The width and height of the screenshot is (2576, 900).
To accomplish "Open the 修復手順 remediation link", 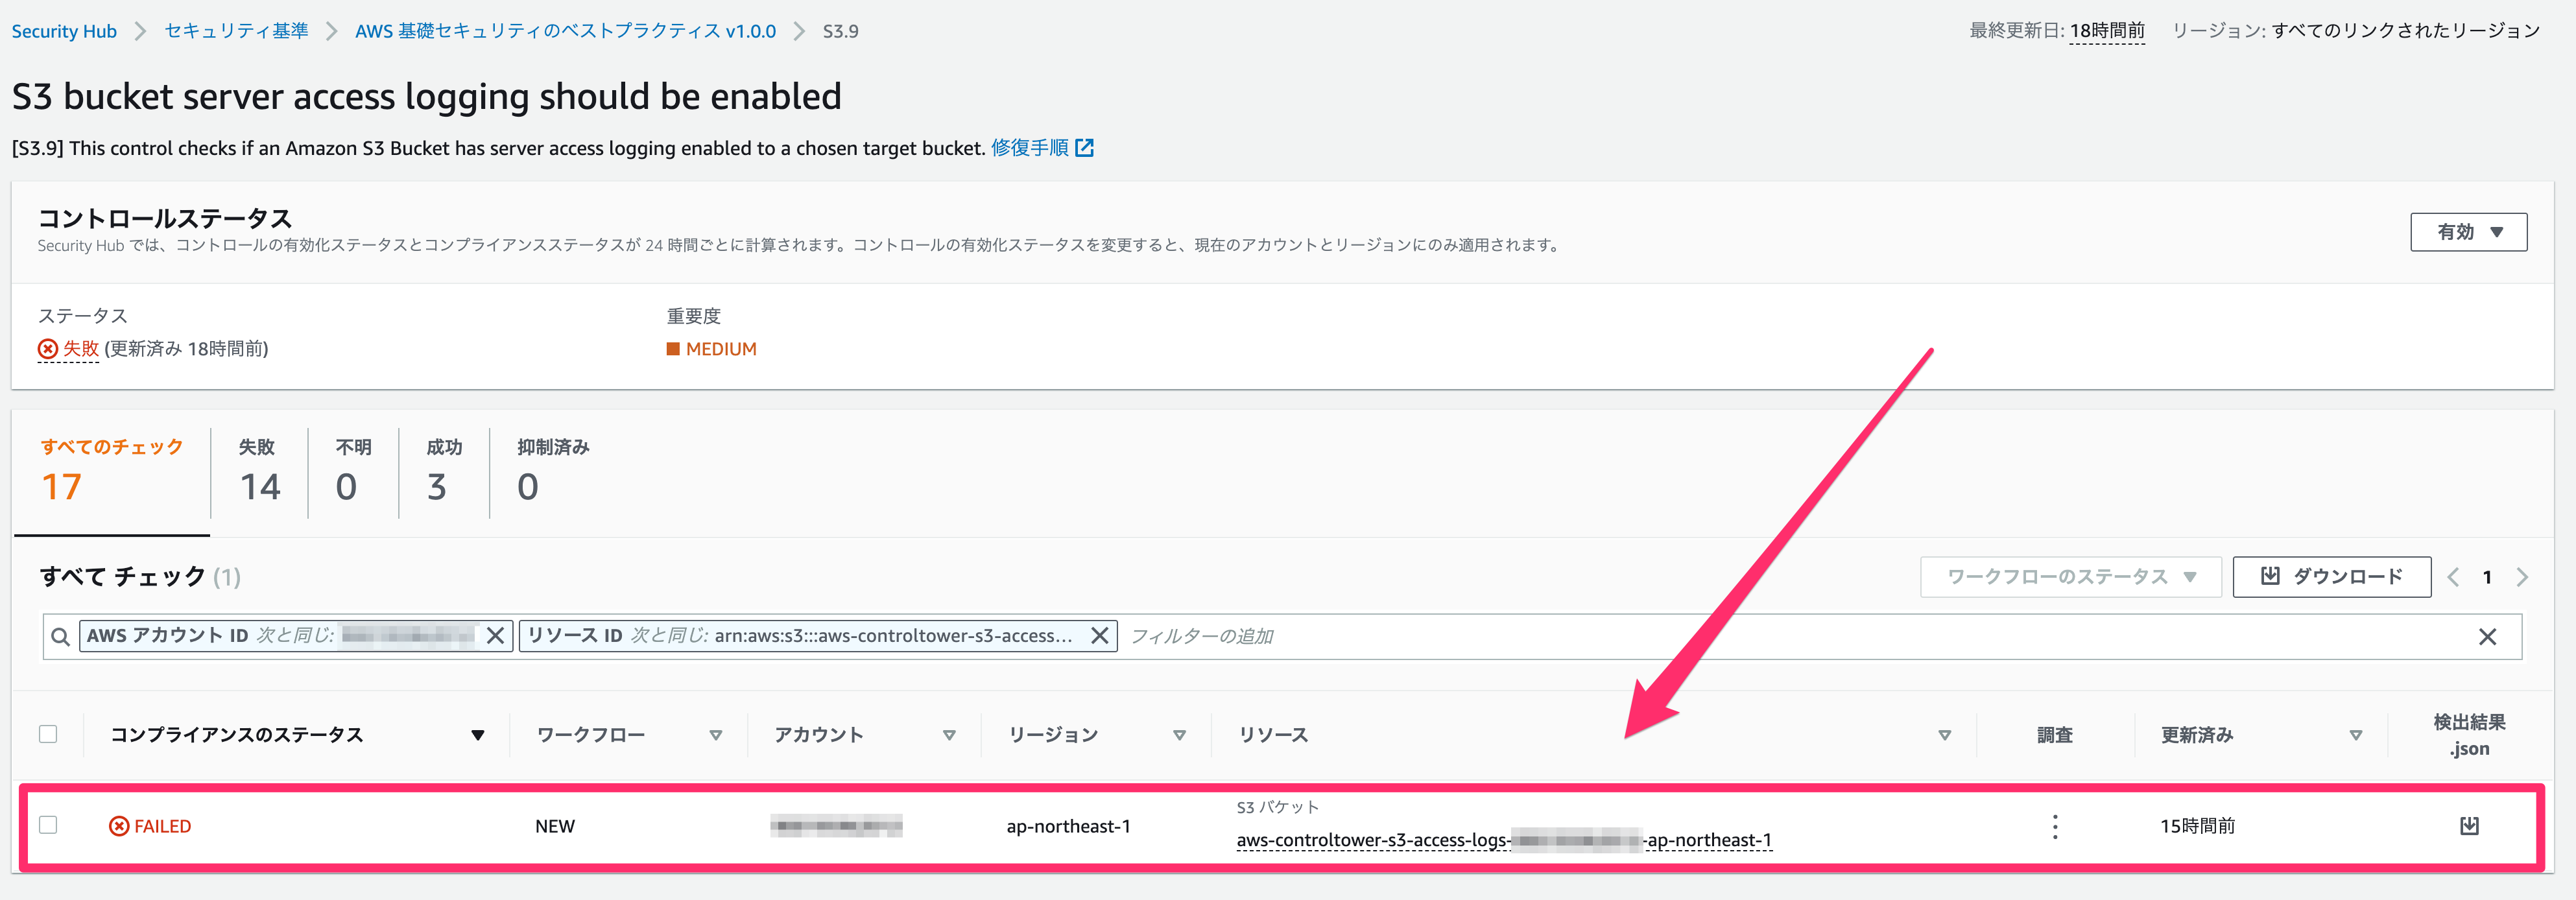I will [x=1029, y=148].
